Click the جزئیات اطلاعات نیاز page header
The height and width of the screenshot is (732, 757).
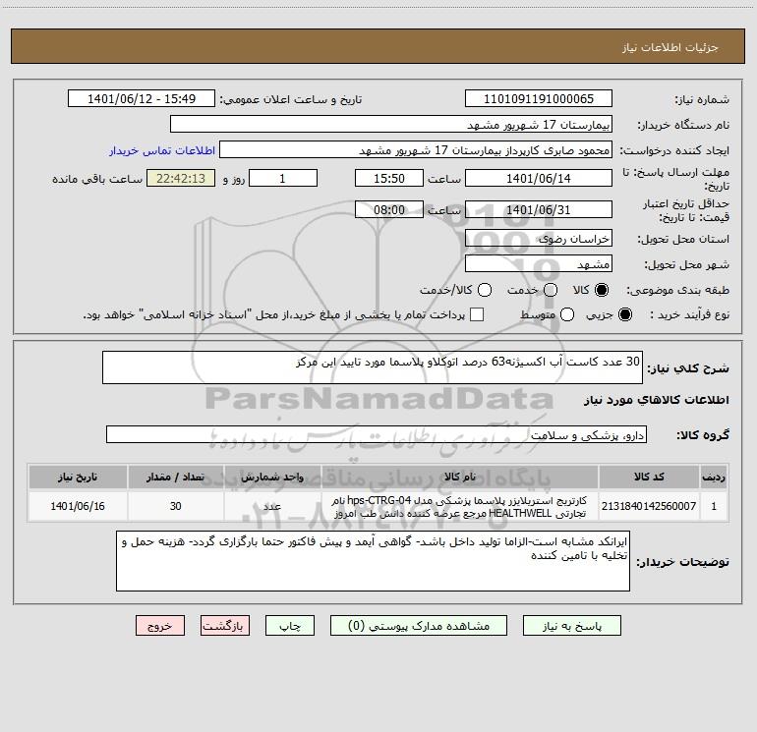[670, 47]
